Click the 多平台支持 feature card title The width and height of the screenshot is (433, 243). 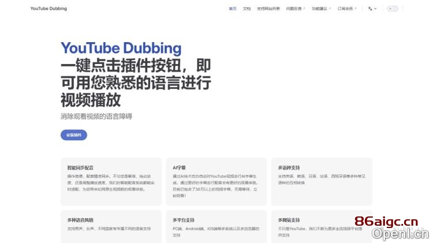(x=184, y=220)
